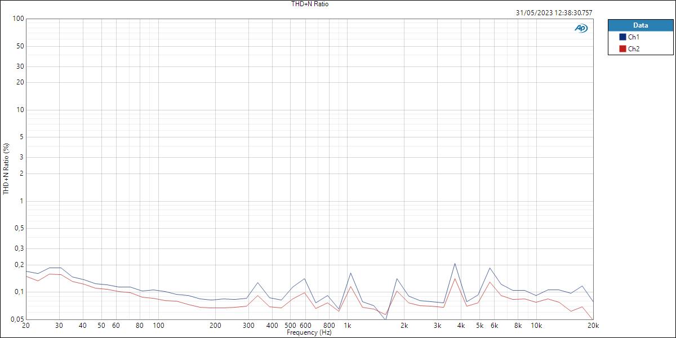The height and width of the screenshot is (338, 676).
Task: Click the blue Ch1 peak near 4k
Action: [x=456, y=263]
